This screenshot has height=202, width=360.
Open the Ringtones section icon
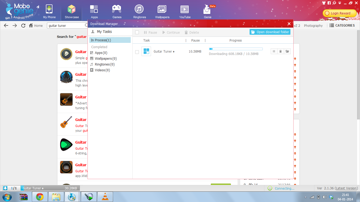point(139,12)
